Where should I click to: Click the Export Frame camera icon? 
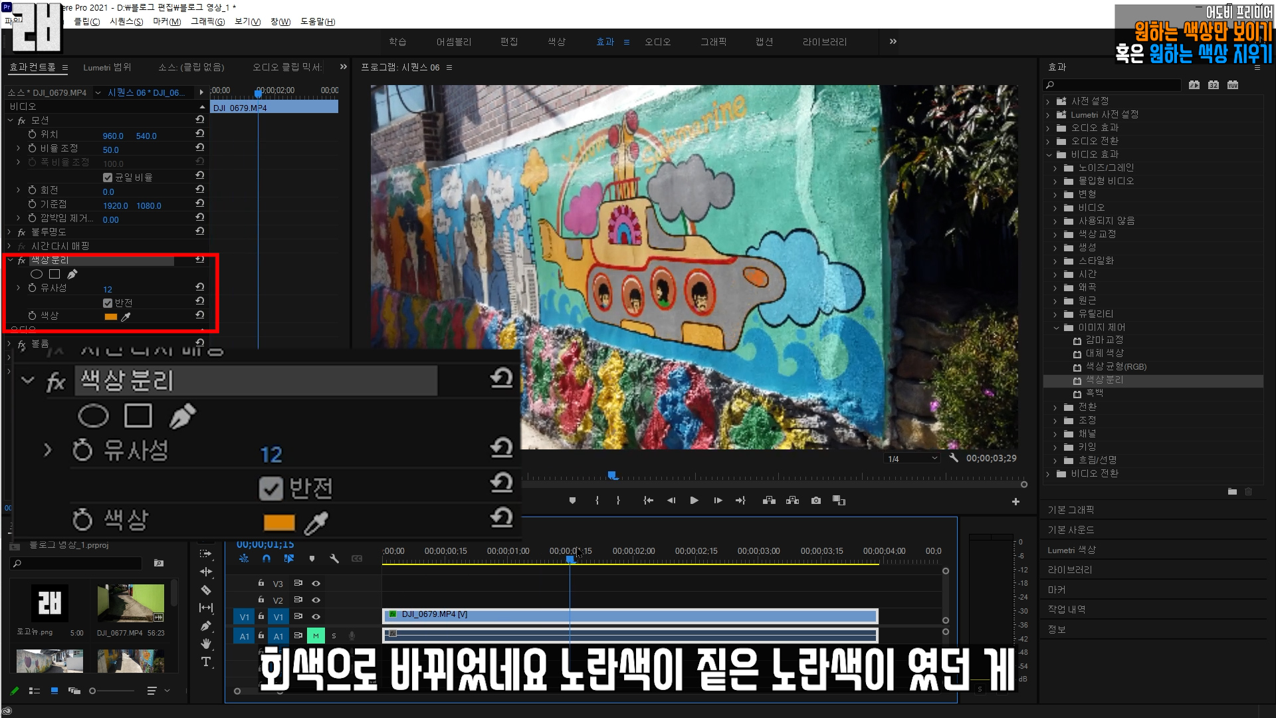pyautogui.click(x=816, y=501)
